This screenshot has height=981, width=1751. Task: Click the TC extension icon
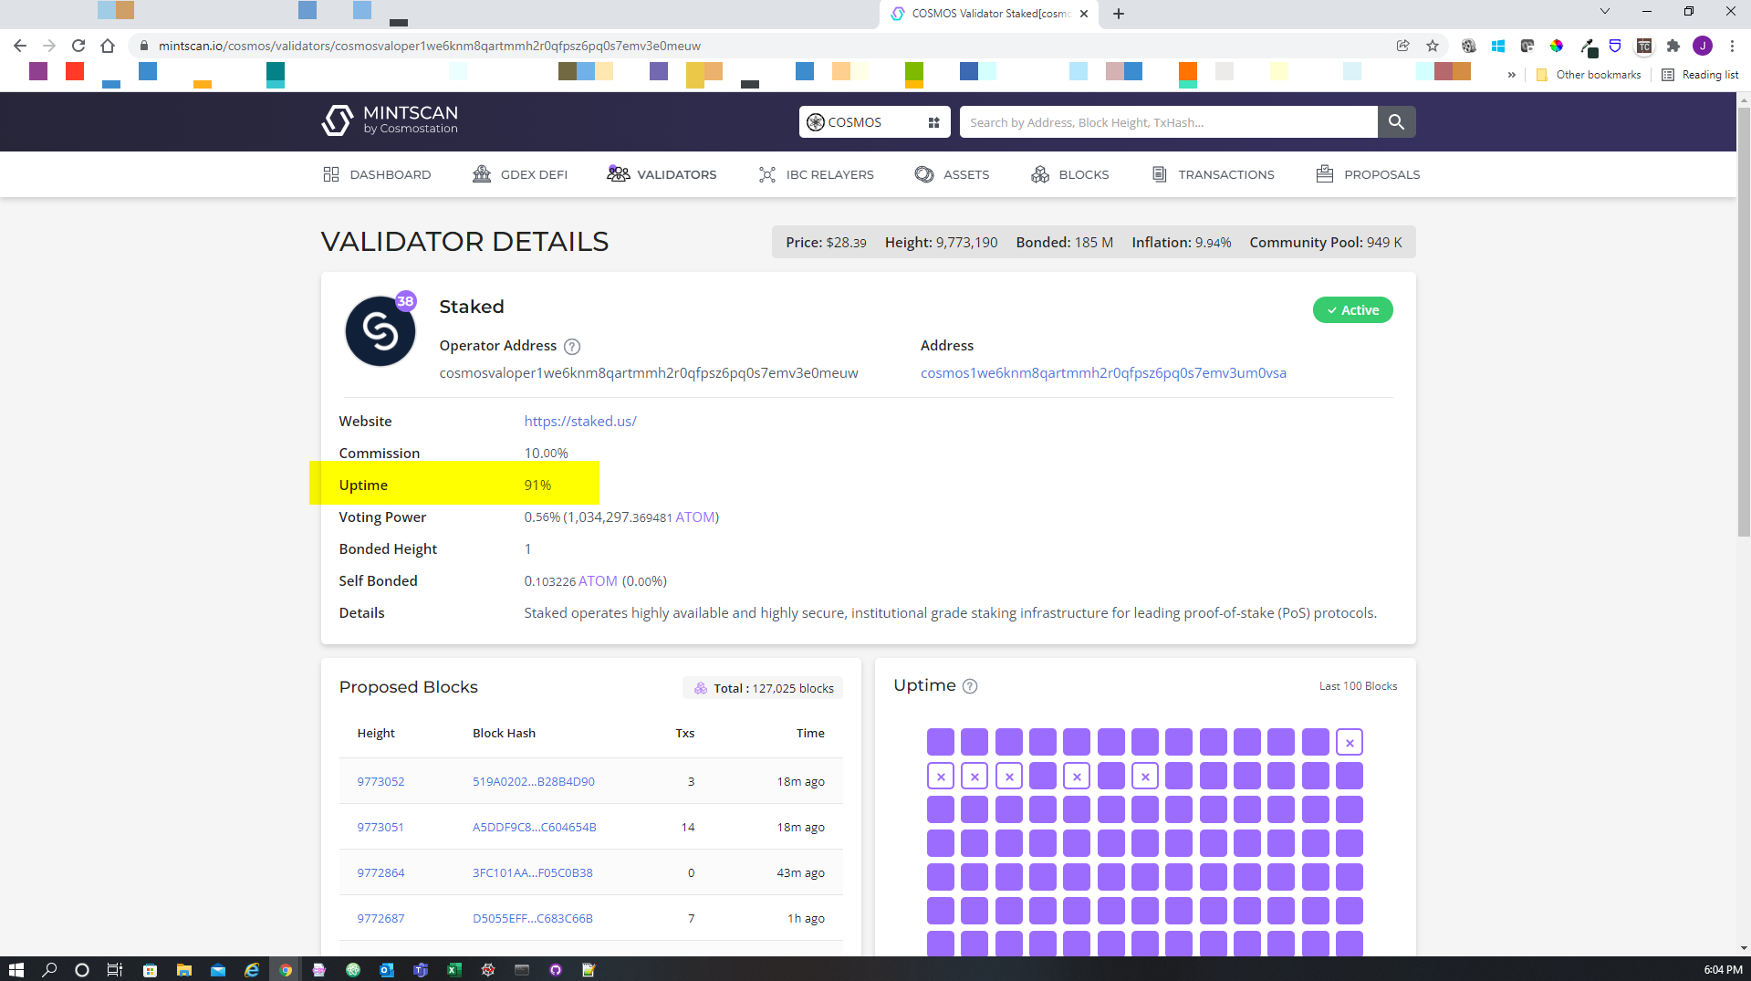click(1643, 46)
